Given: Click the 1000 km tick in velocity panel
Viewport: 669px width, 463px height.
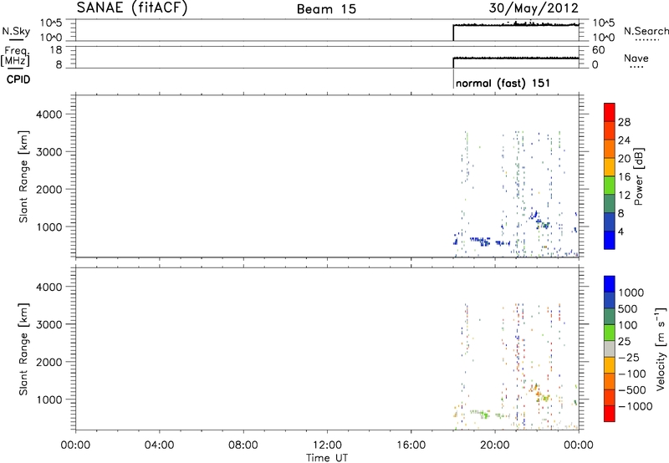Looking at the screenshot, I should click(49, 399).
